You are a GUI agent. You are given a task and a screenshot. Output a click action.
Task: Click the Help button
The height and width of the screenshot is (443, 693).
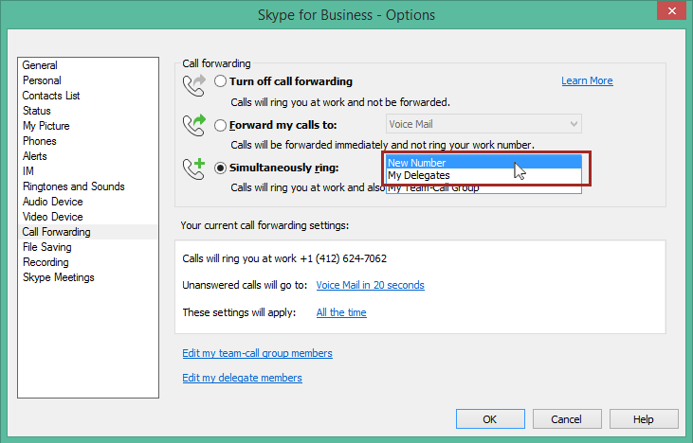(644, 418)
